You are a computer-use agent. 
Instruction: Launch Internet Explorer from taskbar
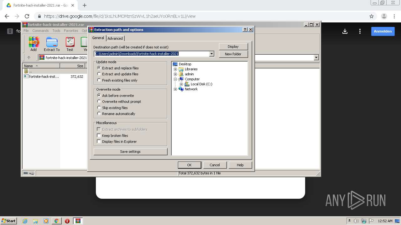25,221
